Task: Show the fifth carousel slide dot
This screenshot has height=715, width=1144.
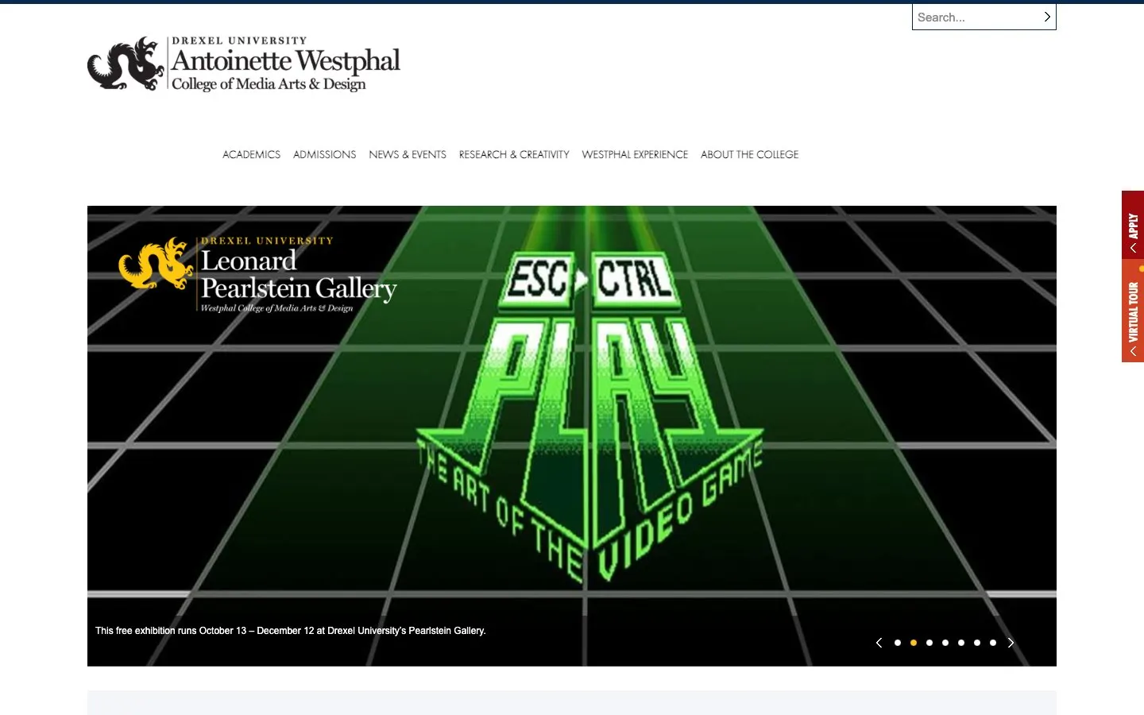Action: pyautogui.click(x=961, y=643)
